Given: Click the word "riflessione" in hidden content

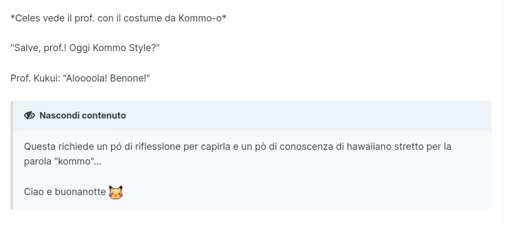Looking at the screenshot, I should pyautogui.click(x=158, y=147).
